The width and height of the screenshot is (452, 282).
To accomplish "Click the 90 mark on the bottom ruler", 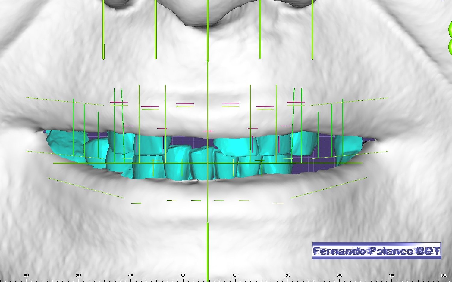I will (x=392, y=275).
